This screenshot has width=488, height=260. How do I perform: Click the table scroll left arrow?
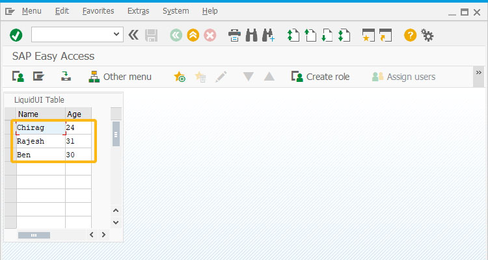(92, 235)
